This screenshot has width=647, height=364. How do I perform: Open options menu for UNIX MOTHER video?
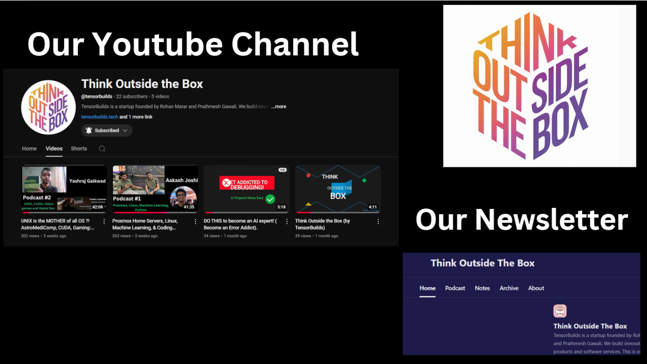[104, 222]
